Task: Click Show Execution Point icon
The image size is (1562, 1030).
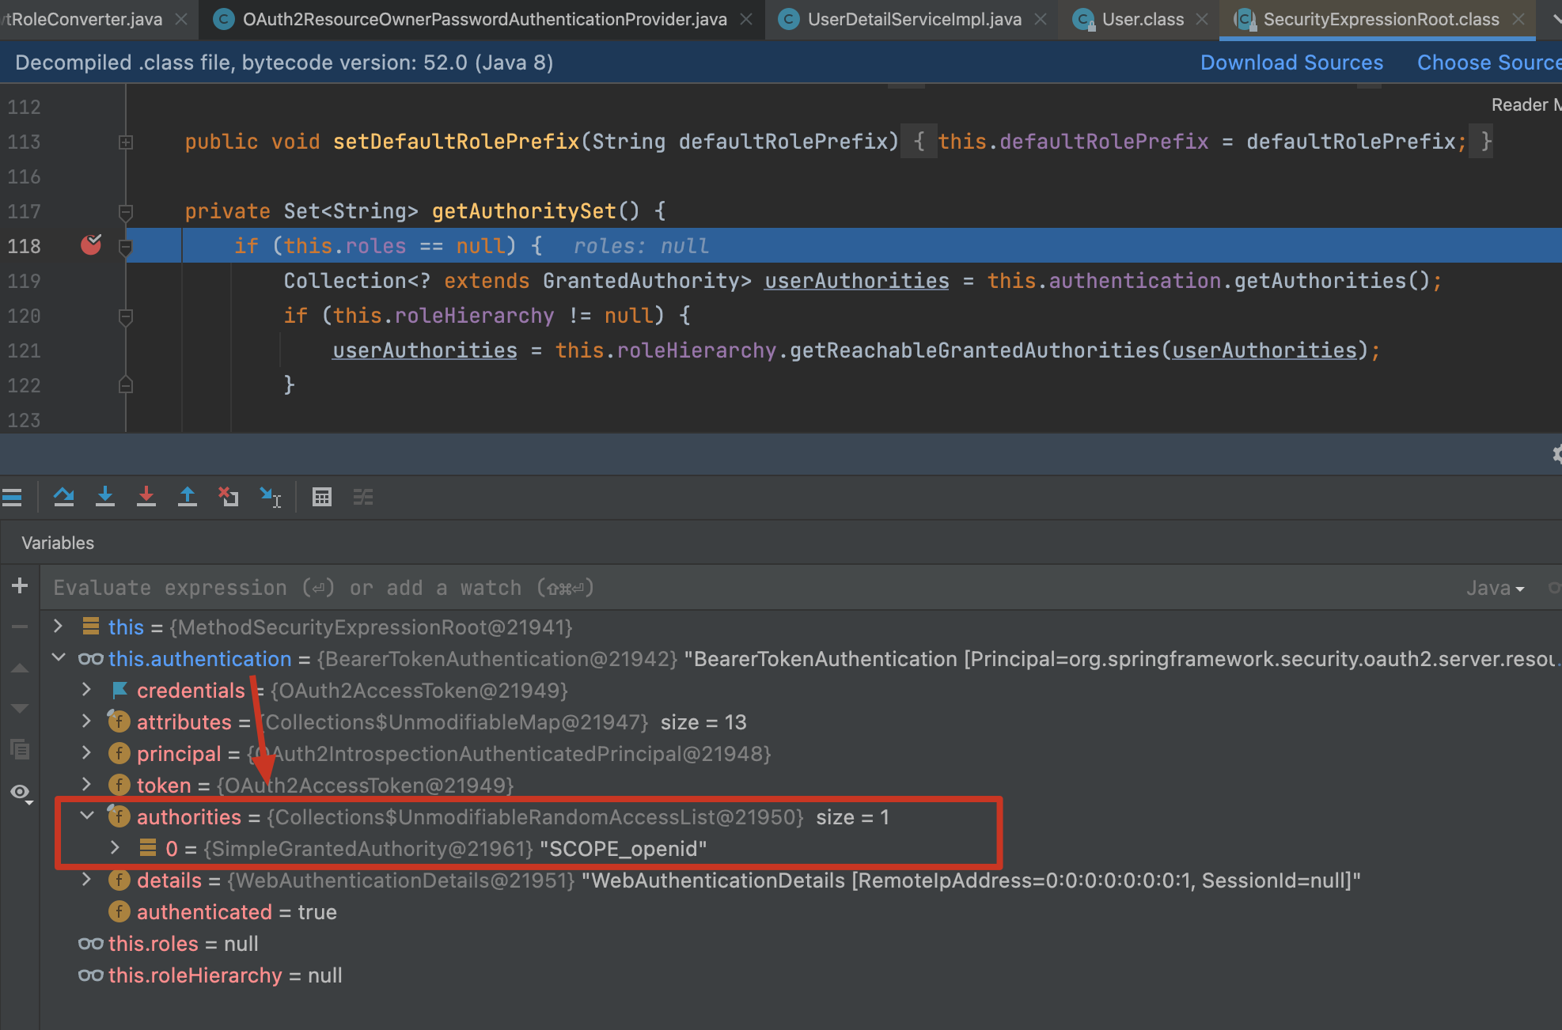Action: tap(12, 497)
